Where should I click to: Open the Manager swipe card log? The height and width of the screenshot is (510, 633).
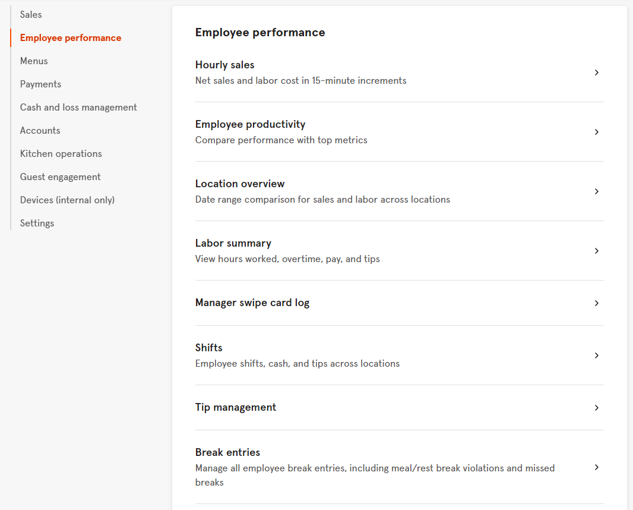click(x=252, y=303)
